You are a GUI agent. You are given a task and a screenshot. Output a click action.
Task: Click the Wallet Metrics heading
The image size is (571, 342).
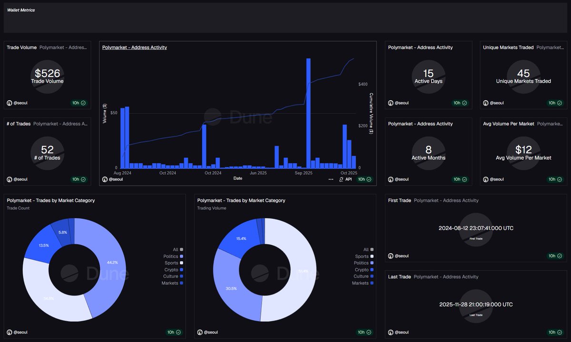(21, 10)
